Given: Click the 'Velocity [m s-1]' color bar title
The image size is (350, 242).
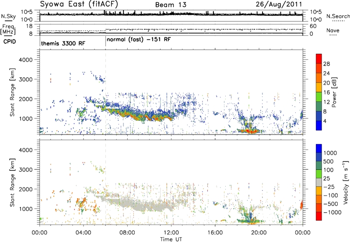Looking at the screenshot, I should coord(346,182).
